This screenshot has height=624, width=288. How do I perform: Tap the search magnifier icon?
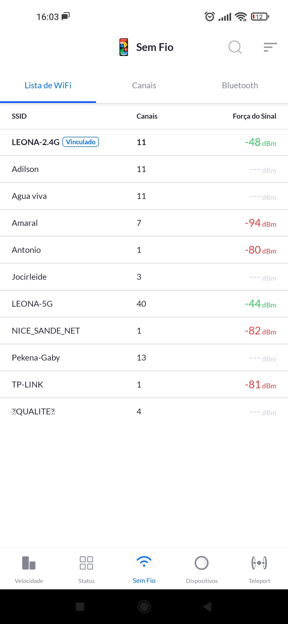(235, 47)
